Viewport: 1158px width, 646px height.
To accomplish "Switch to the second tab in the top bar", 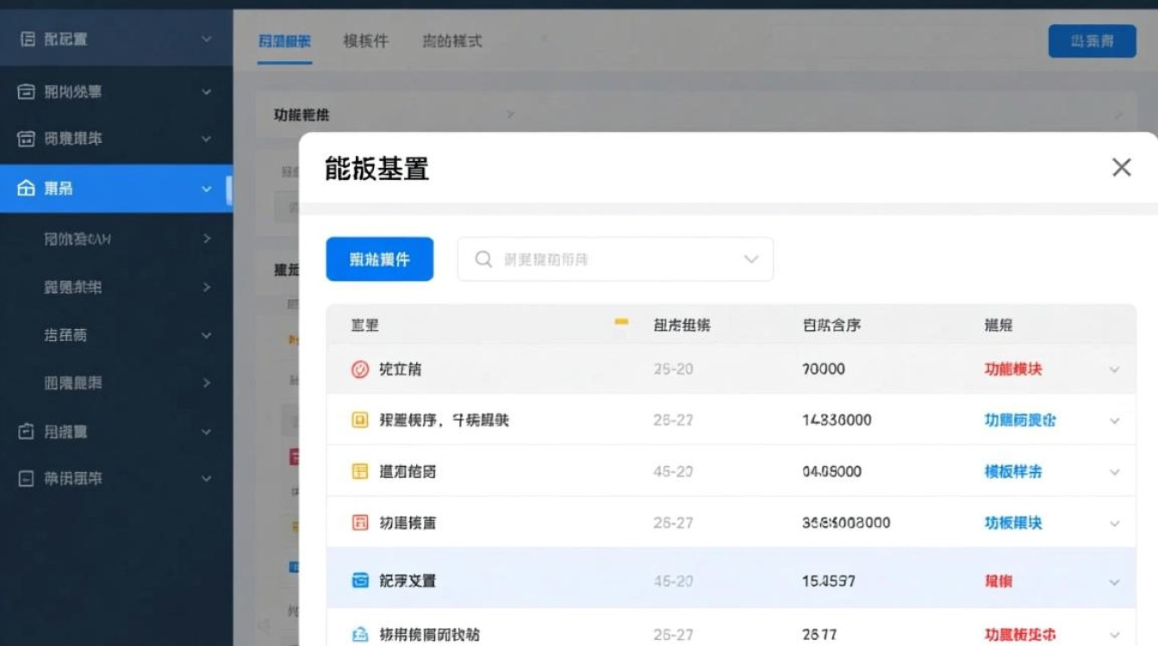I will point(365,40).
